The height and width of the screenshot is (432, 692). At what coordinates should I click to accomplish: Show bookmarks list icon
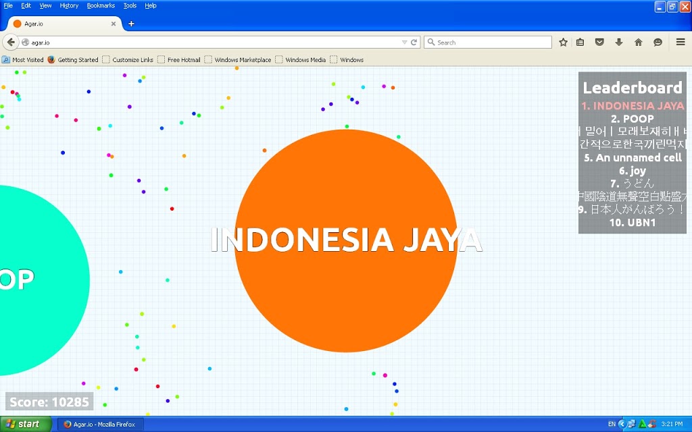point(580,43)
